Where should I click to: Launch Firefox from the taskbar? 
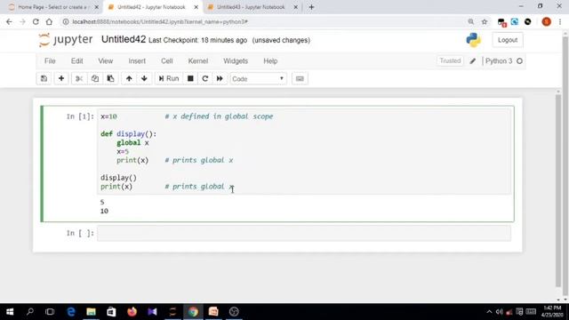(x=132, y=312)
